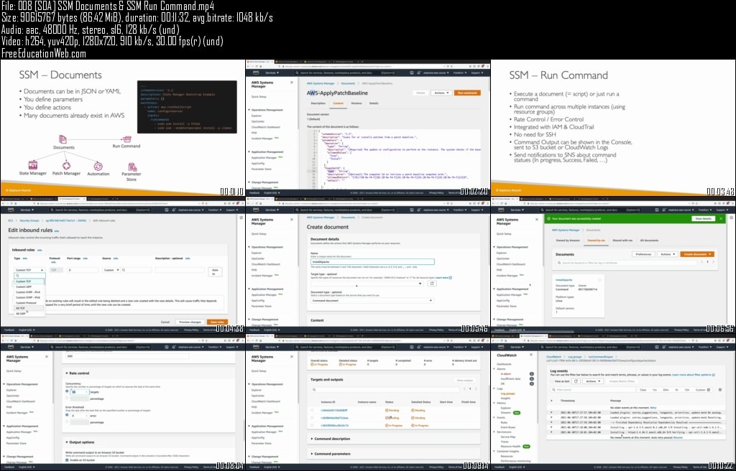Select the percentage radio under Concurrency
Screen dimensions: 736x471
[x=67, y=398]
